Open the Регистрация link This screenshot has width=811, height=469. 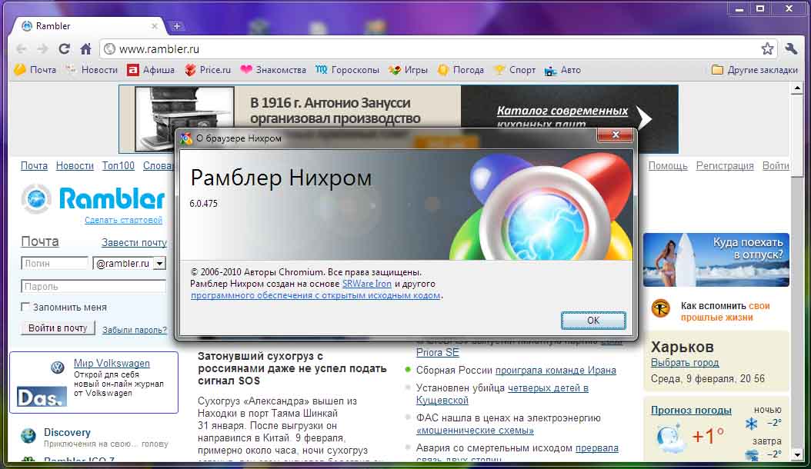click(725, 166)
